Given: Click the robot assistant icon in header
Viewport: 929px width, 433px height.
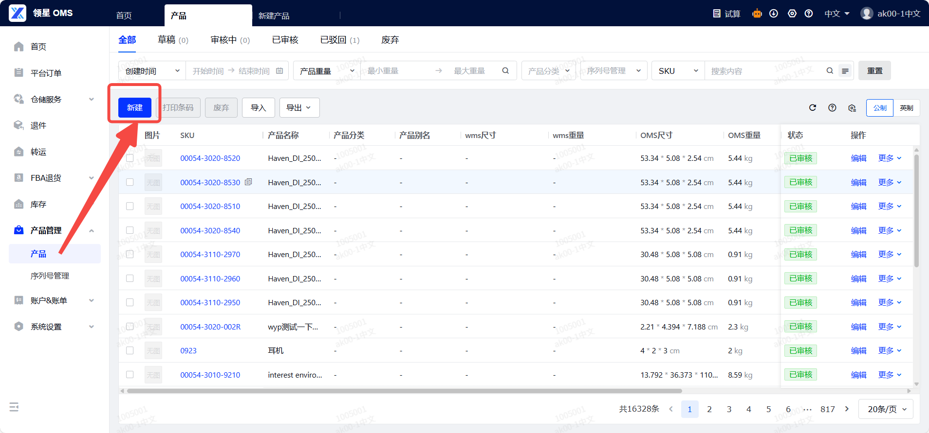Looking at the screenshot, I should point(757,14).
